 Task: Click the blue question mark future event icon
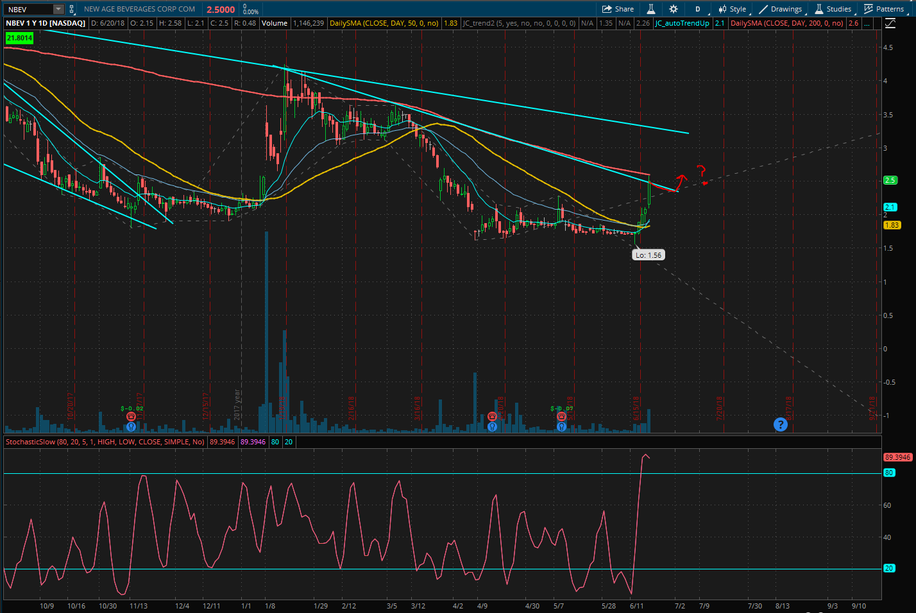[x=780, y=424]
